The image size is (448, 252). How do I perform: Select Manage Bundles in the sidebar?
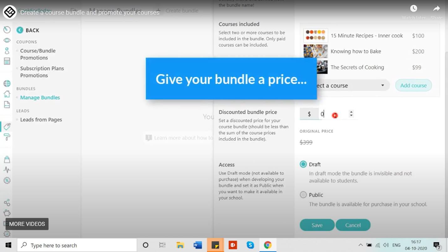click(x=40, y=97)
